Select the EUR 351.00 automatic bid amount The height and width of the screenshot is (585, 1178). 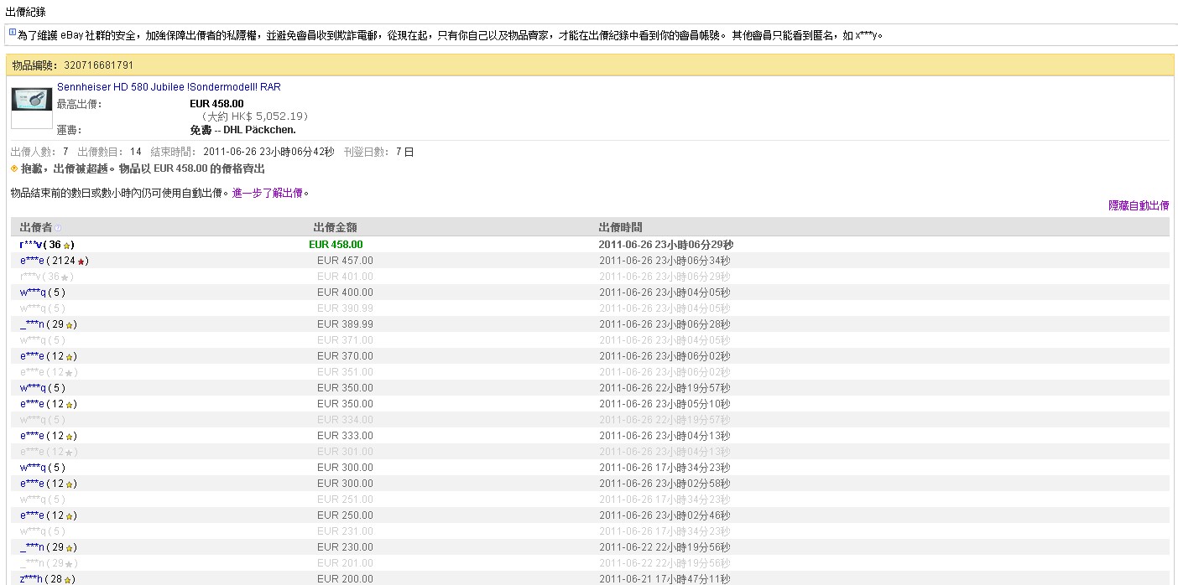click(345, 372)
